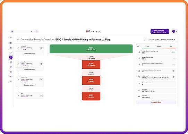Select the red 0.52% 17 Sessions block
Viewport: 188px width, 134px height.
[91, 81]
